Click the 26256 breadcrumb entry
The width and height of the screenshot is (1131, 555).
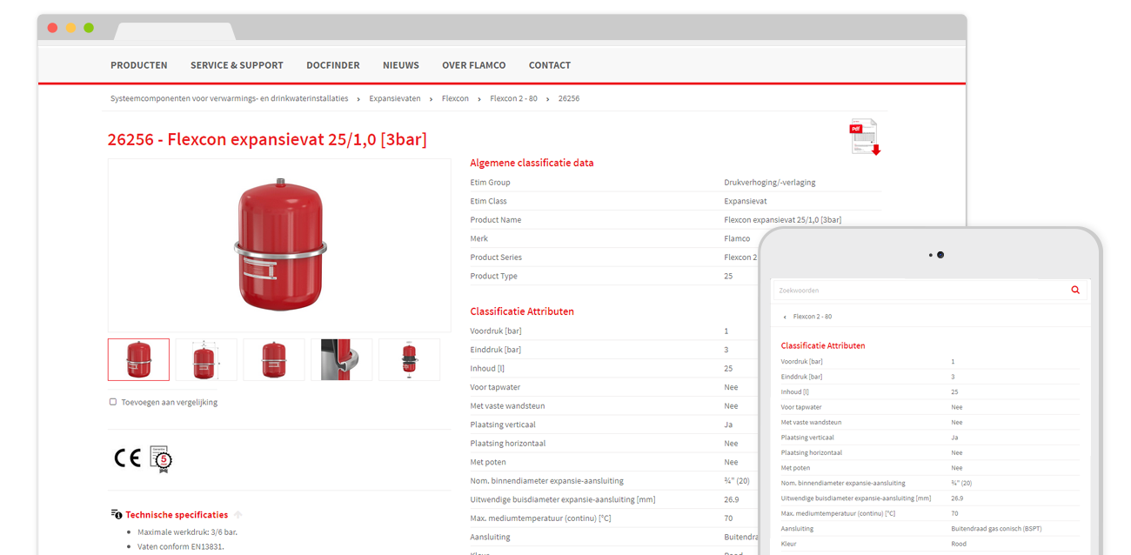coord(569,98)
